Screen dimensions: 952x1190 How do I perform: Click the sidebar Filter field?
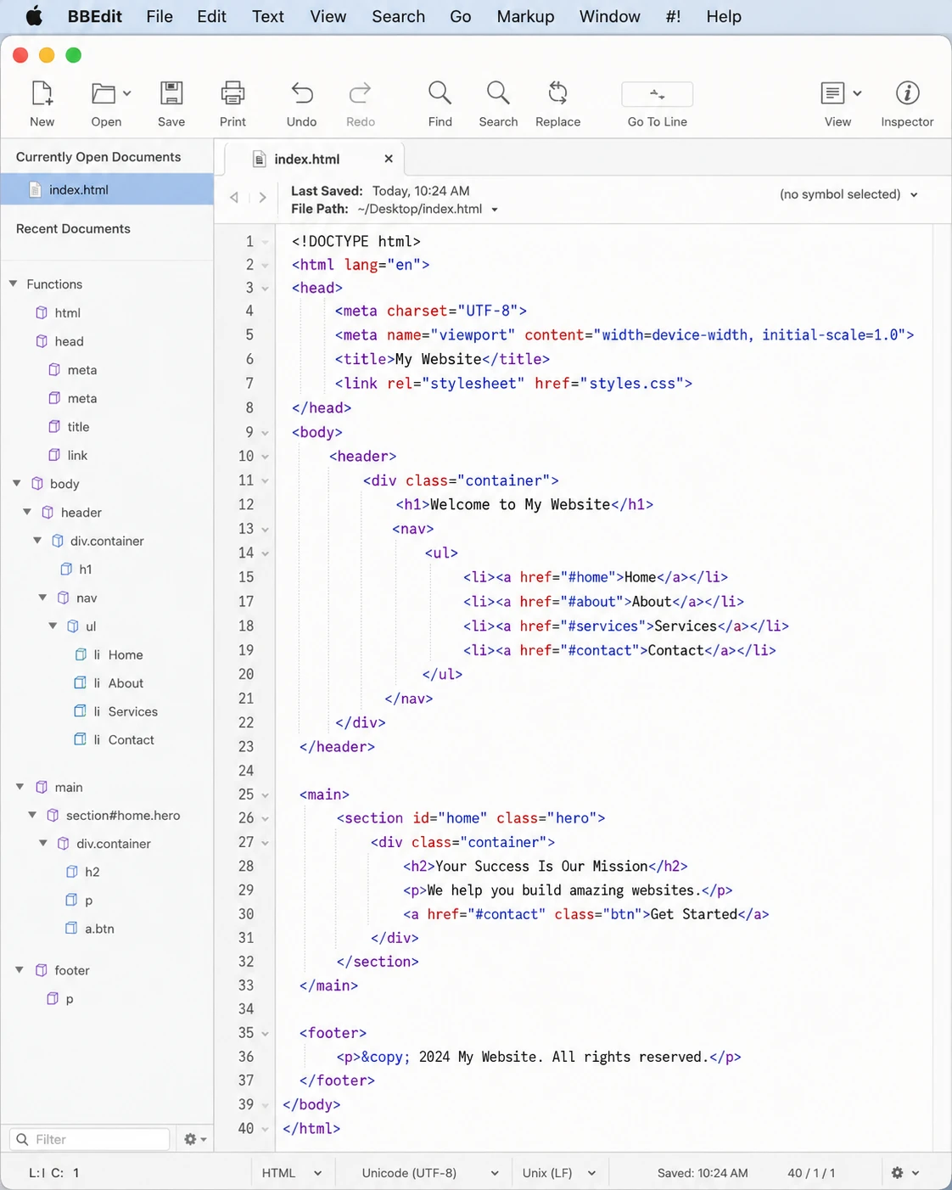[x=90, y=1139]
